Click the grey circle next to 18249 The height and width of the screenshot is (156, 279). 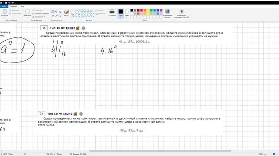coord(81,114)
